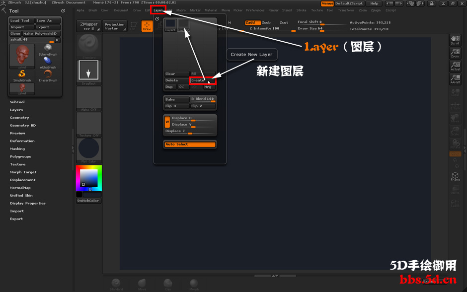
Task: Pick the EraserBrush tool
Action: click(48, 76)
